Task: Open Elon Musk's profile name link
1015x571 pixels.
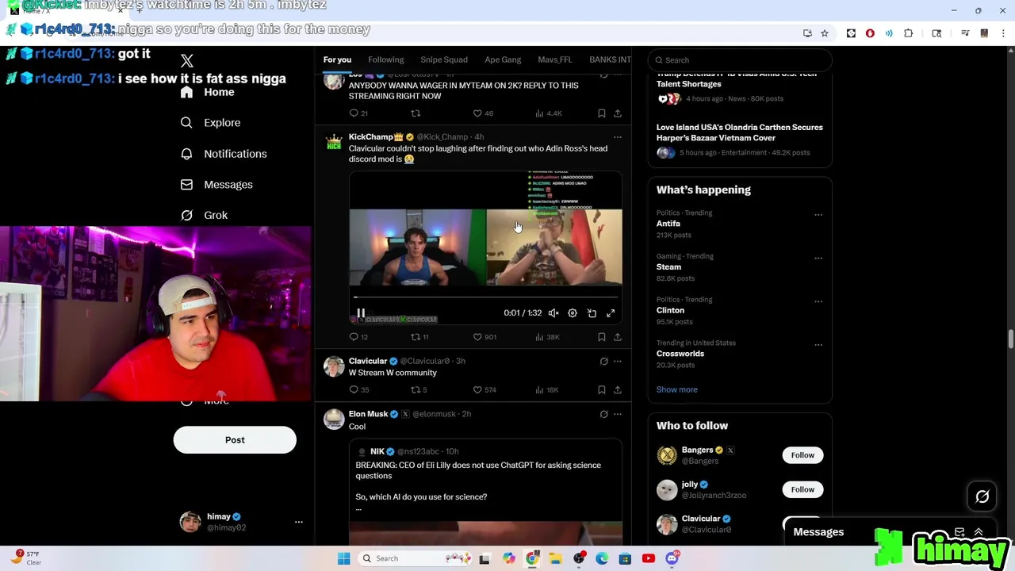Action: pos(368,414)
